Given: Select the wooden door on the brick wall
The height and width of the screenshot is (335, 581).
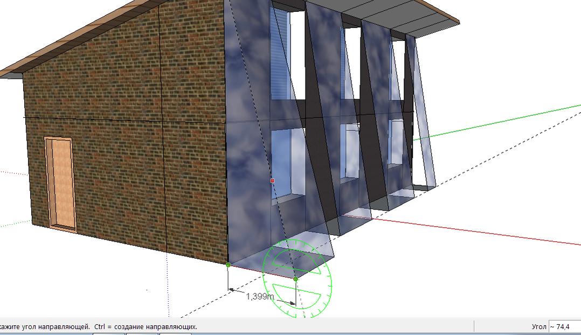Looking at the screenshot, I should tap(61, 184).
